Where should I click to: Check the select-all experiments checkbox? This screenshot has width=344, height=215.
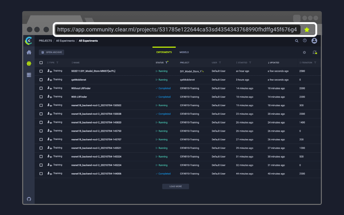point(41,63)
